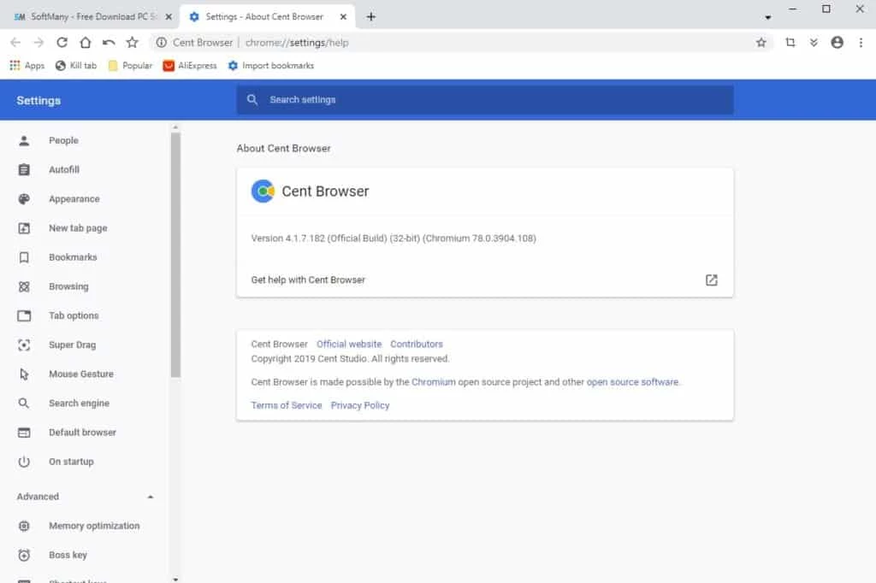Image resolution: width=876 pixels, height=583 pixels.
Task: Bookmark this page with address bar star
Action: [761, 43]
